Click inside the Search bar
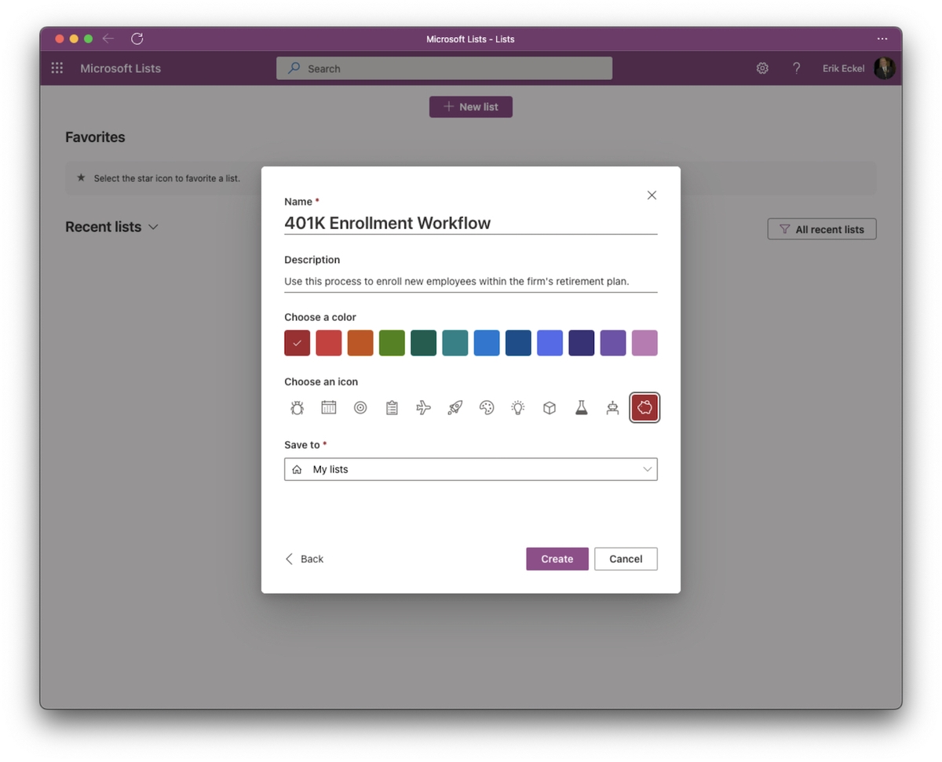 (444, 68)
